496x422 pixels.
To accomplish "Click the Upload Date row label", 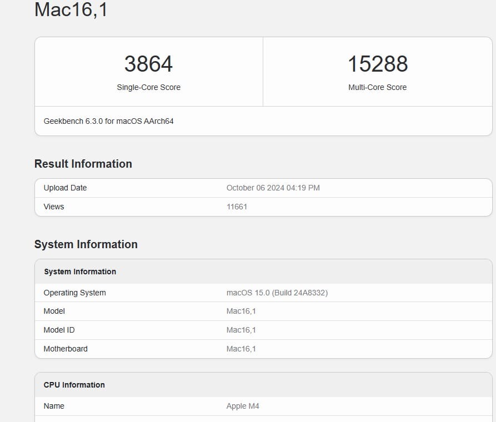I will tap(65, 188).
